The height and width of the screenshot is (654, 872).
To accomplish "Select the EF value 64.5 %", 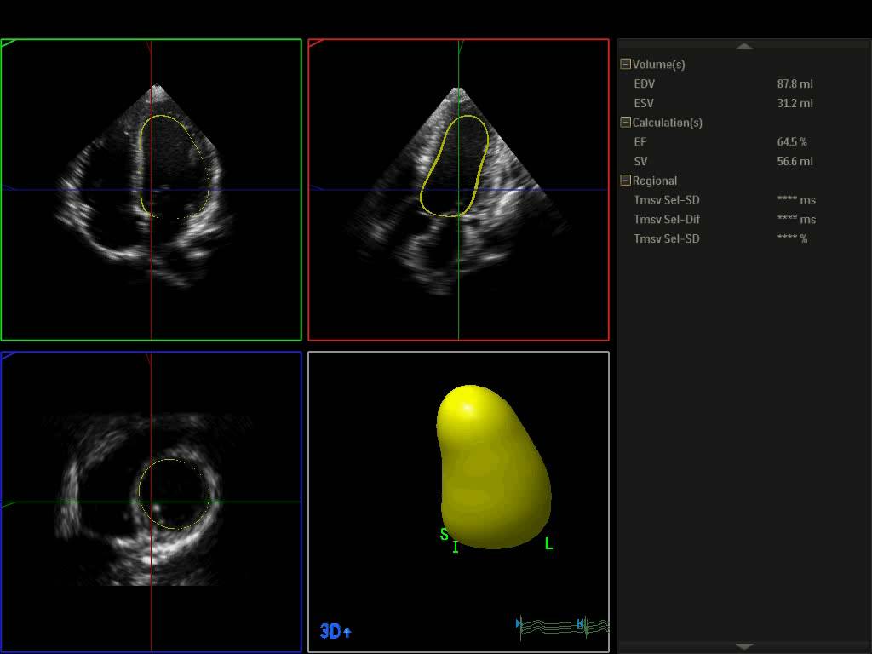I will (x=792, y=142).
